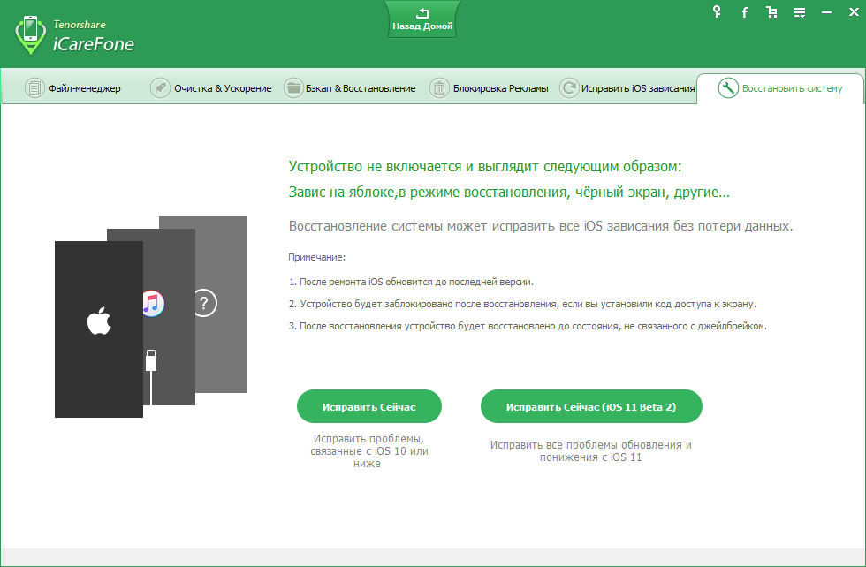This screenshot has height=567, width=866.
Task: Click Исправить Сейчас (iOS 11 Beta 2) button
Action: 591,407
